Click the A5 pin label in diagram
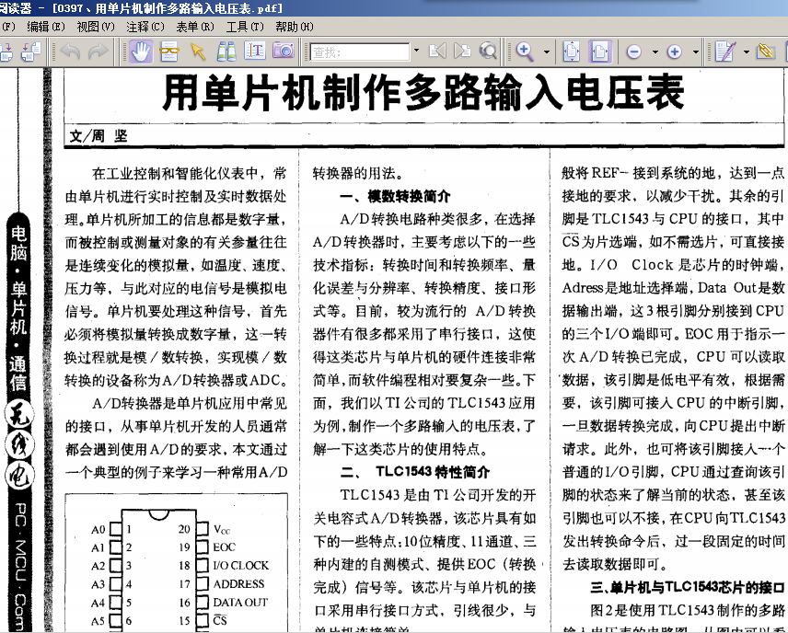The width and height of the screenshot is (788, 633). coord(98,621)
